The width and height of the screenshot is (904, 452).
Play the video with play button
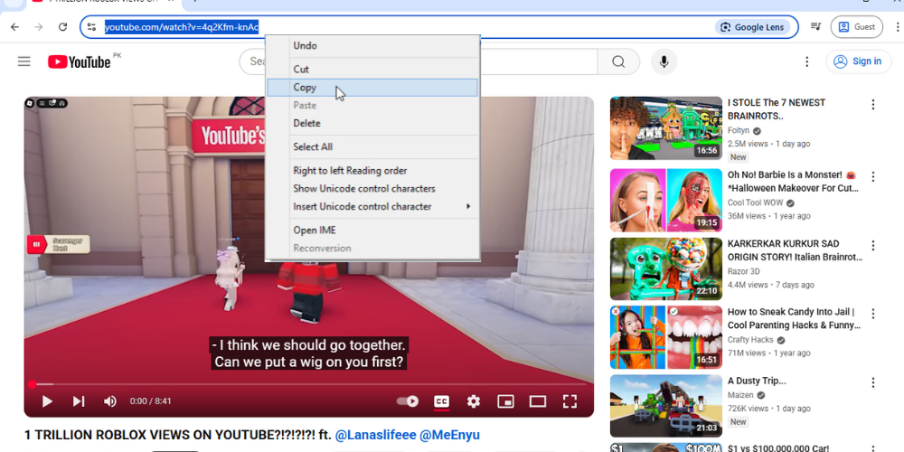tap(47, 401)
